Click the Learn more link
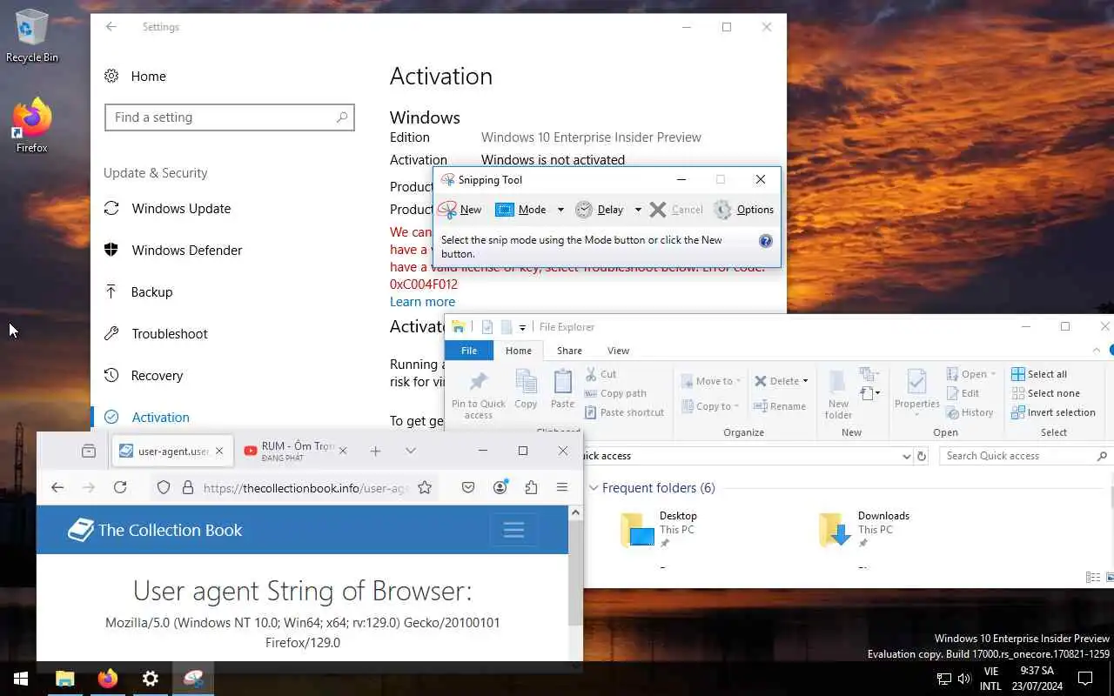Image resolution: width=1114 pixels, height=696 pixels. 422,302
